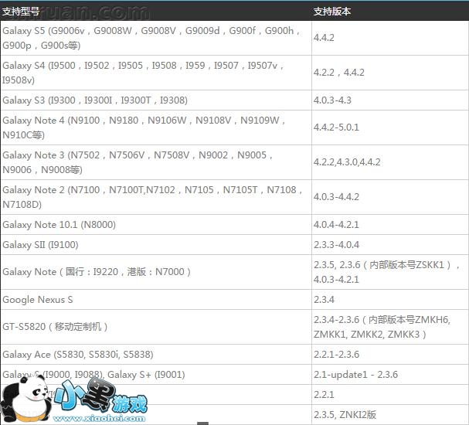Click version cell containing ZSKK1
The width and height of the screenshot is (469, 425).
(x=390, y=272)
